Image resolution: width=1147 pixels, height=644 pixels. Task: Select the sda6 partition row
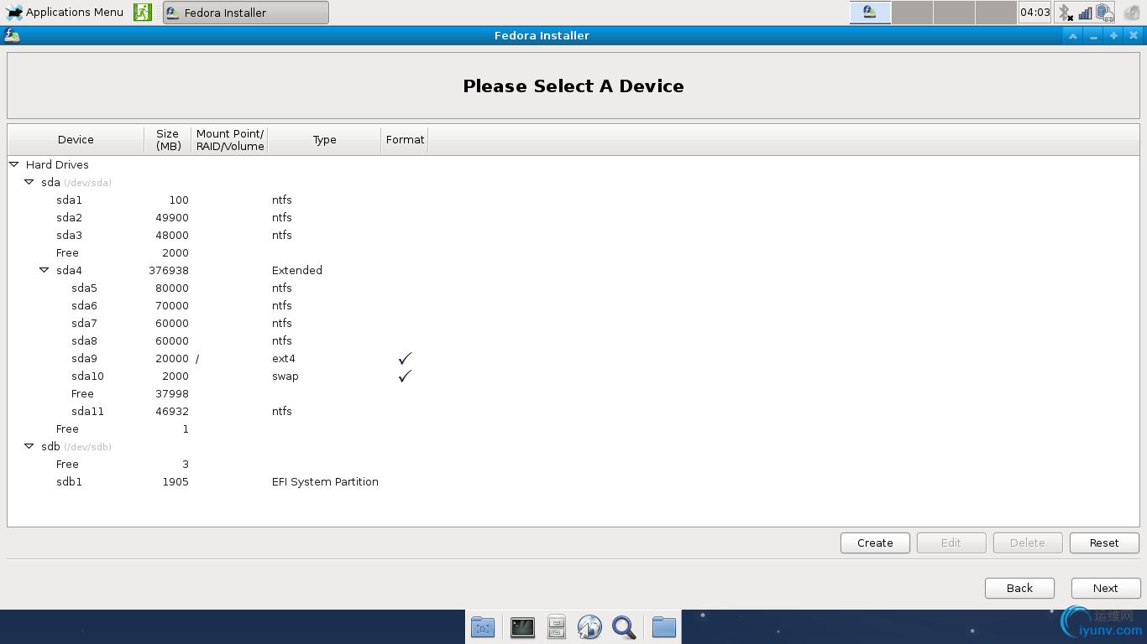point(573,305)
